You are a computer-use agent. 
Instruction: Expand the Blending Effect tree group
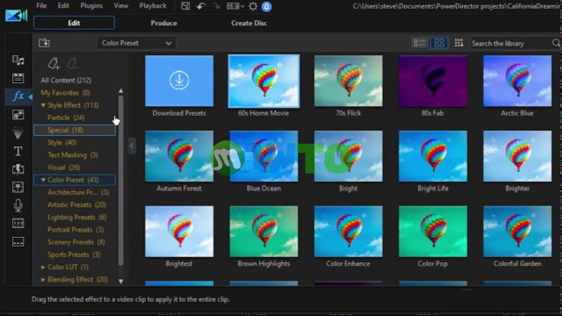point(43,279)
